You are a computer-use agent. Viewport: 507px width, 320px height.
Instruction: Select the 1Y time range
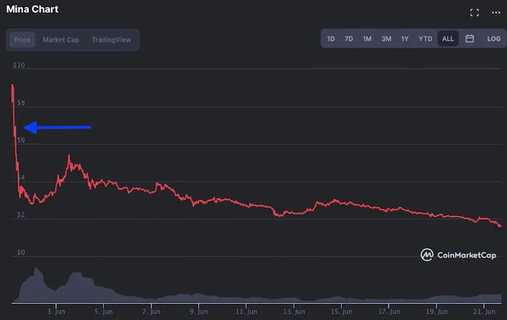point(405,39)
